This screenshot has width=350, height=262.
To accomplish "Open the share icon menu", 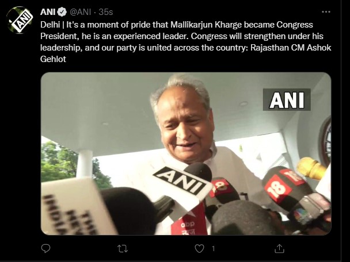I will pyautogui.click(x=279, y=248).
